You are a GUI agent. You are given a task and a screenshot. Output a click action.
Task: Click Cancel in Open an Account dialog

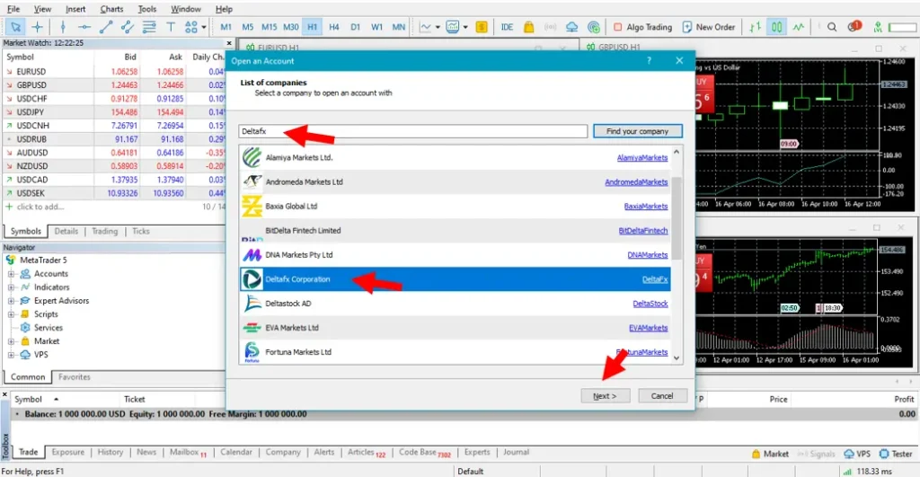[662, 396]
